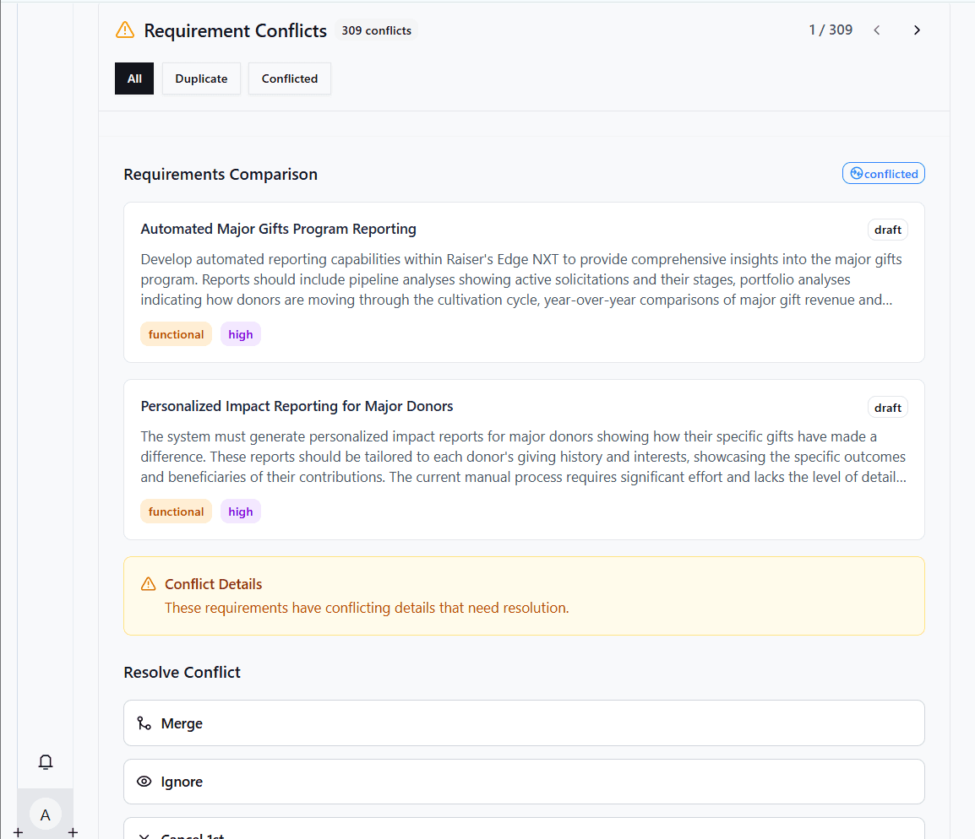975x839 pixels.
Task: Click the functional tag on Automated Major Gifts card
Action: click(176, 334)
